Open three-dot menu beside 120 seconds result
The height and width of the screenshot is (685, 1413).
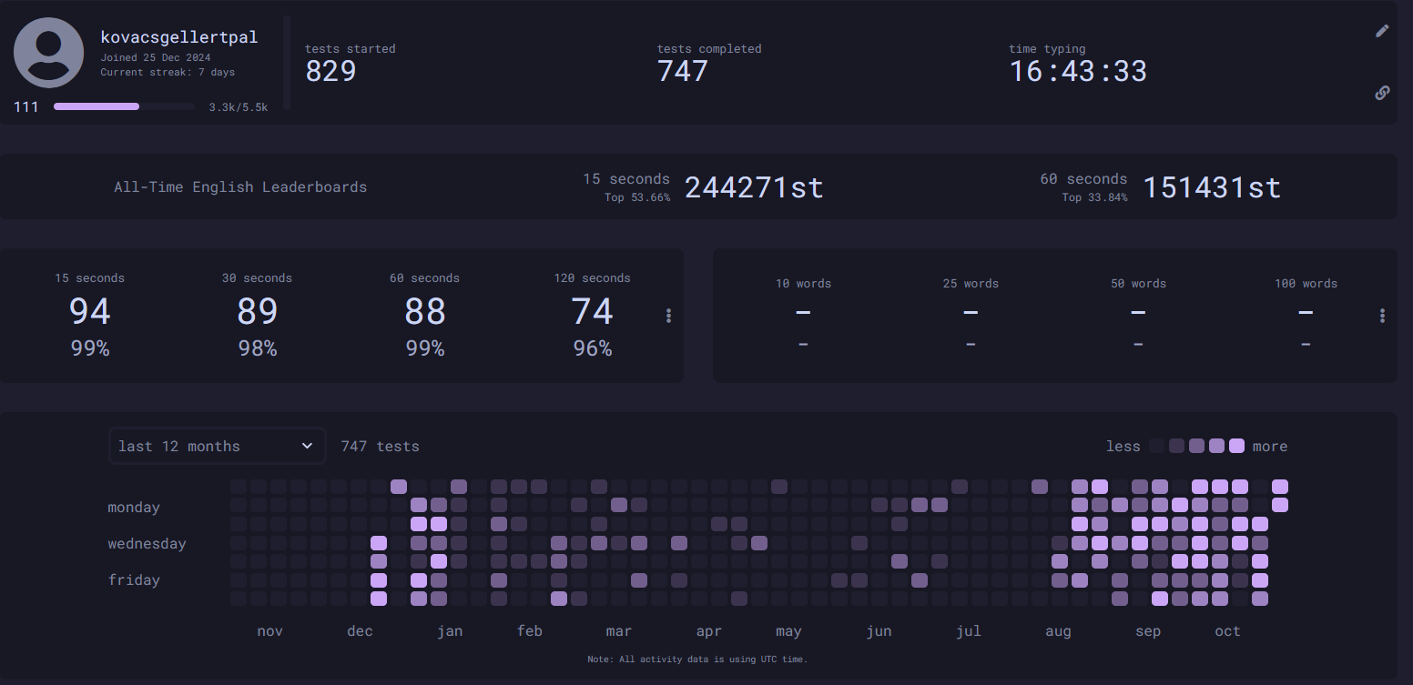click(x=668, y=316)
